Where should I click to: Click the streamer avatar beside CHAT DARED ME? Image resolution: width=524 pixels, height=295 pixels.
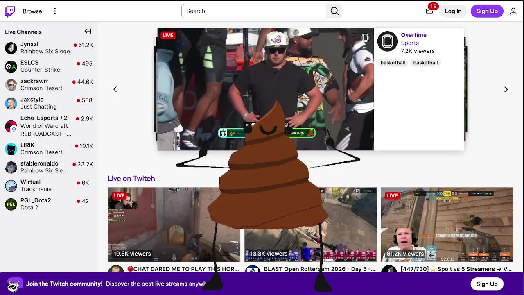pos(116,269)
